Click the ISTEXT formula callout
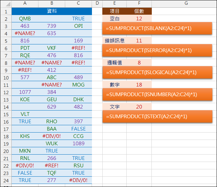The height and width of the screenshot is (187, 217). [x=157, y=117]
